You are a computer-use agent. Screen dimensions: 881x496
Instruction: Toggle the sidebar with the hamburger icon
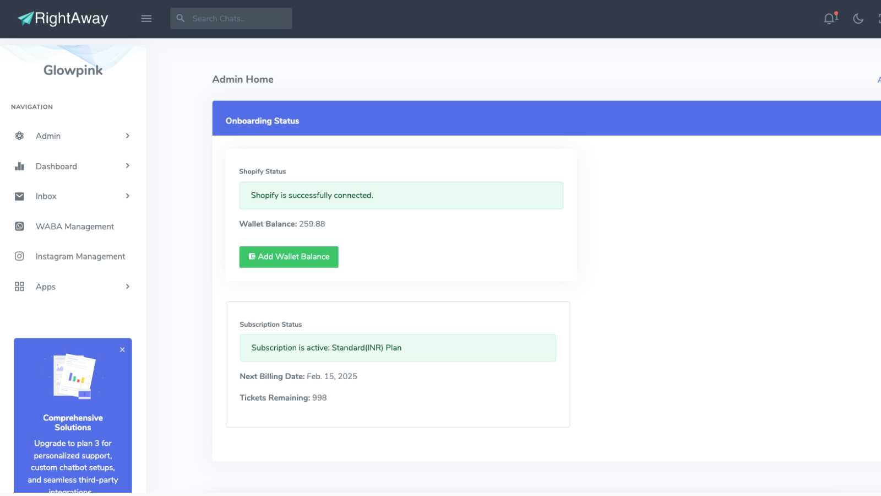[146, 18]
